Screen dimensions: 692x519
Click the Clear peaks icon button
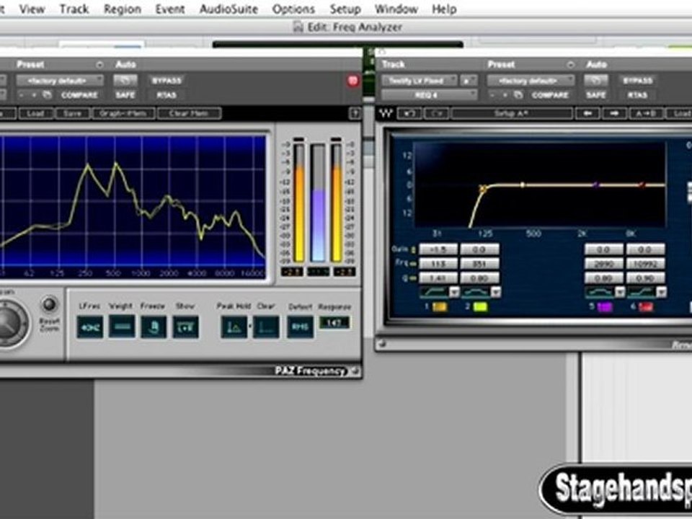coord(266,327)
